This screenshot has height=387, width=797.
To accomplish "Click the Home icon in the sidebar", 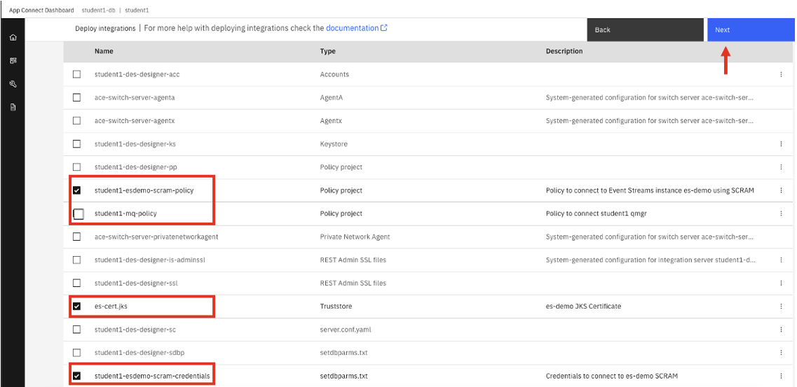I will 13,38.
